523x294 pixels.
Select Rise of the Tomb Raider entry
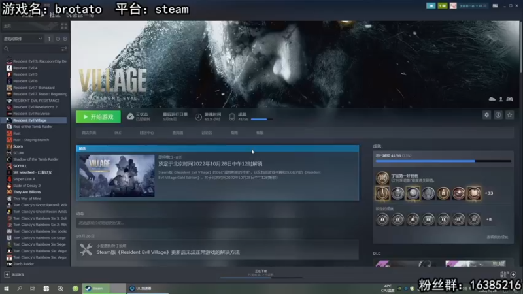click(33, 127)
